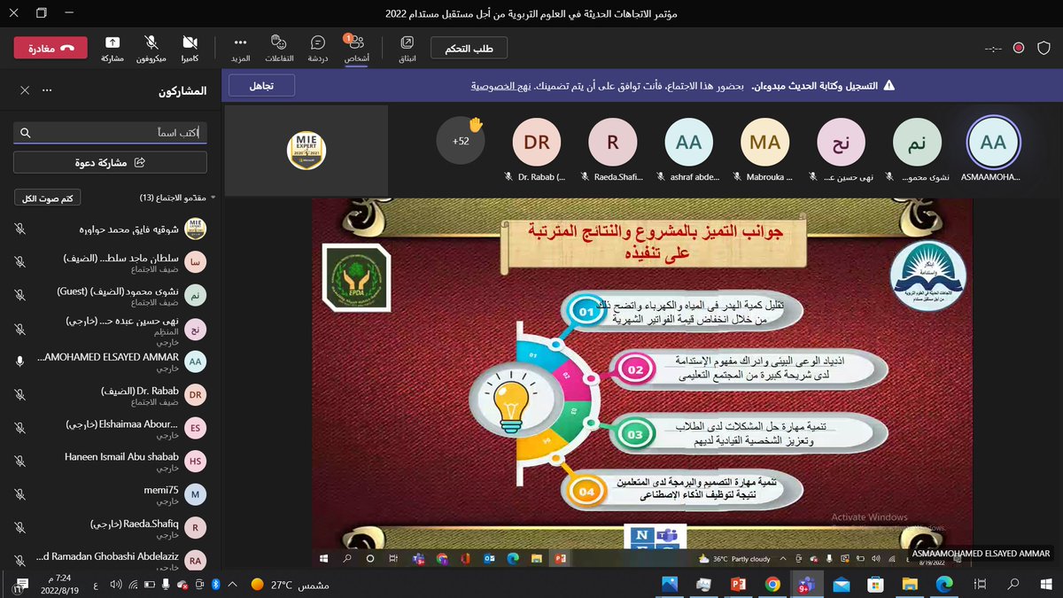Screen dimensions: 1063x598
Task: Switch to Teams icon in taskbar
Action: click(807, 584)
